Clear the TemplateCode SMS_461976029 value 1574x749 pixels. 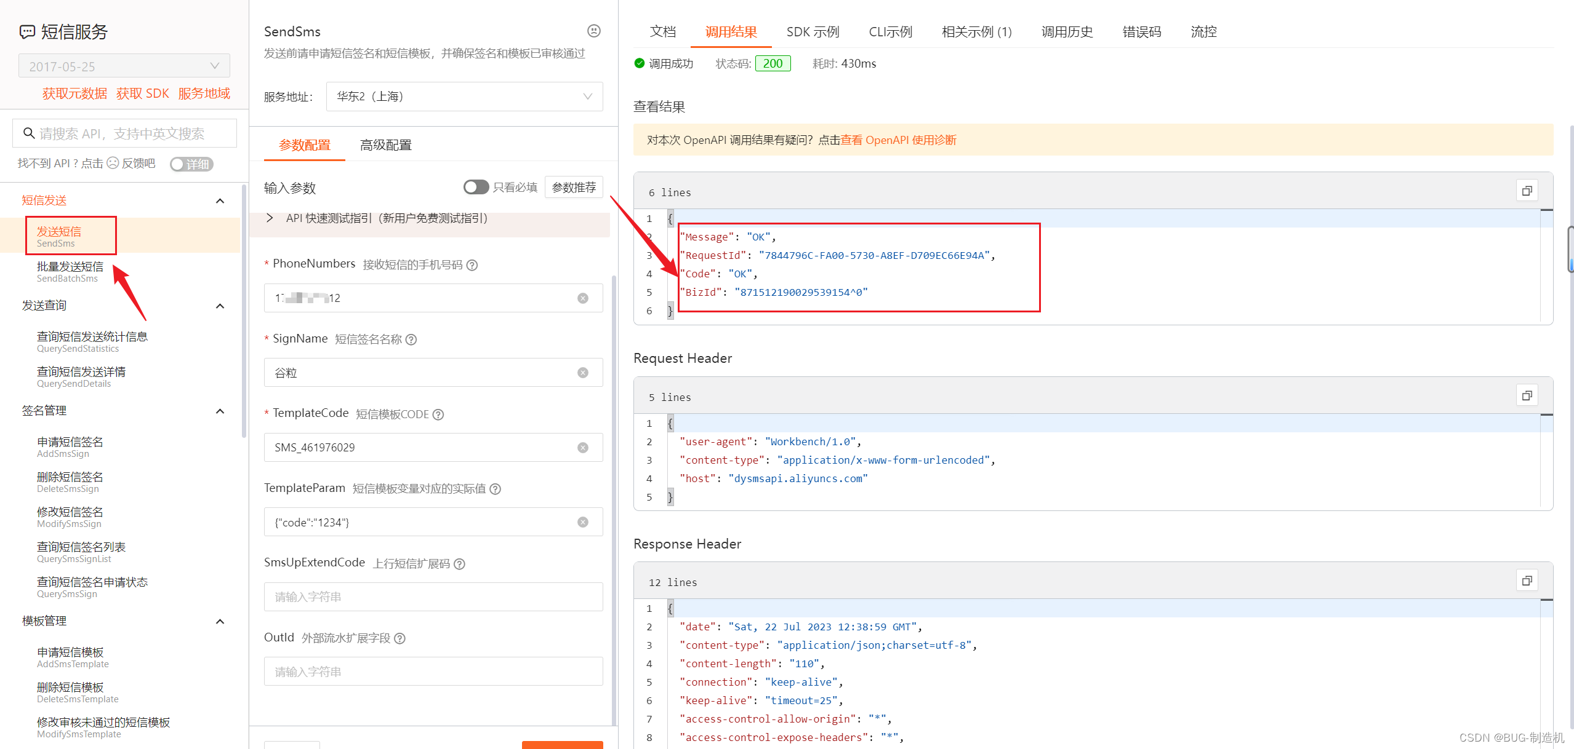(582, 448)
